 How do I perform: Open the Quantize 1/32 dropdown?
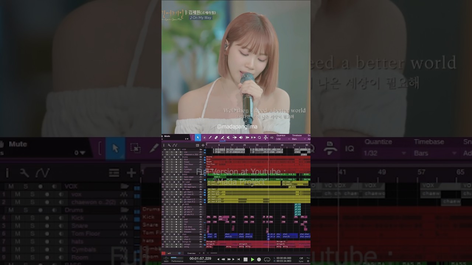283,139
